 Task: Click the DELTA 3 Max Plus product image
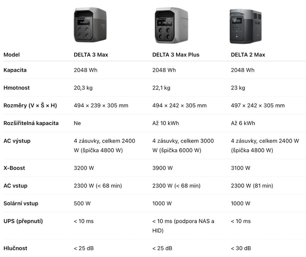pyautogui.click(x=170, y=26)
